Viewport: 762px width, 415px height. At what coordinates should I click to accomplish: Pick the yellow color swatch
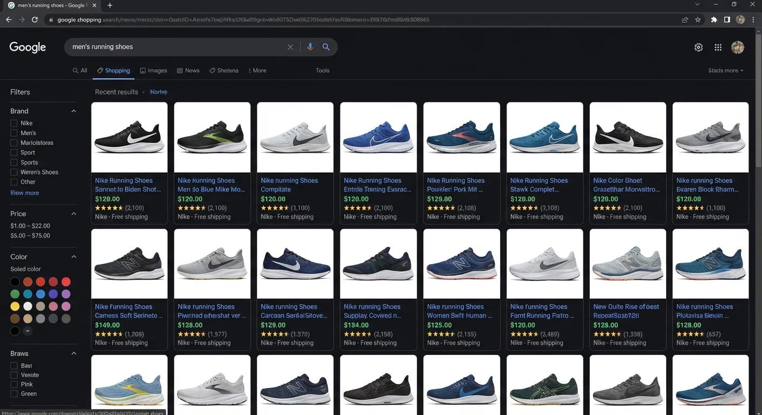tap(15, 306)
